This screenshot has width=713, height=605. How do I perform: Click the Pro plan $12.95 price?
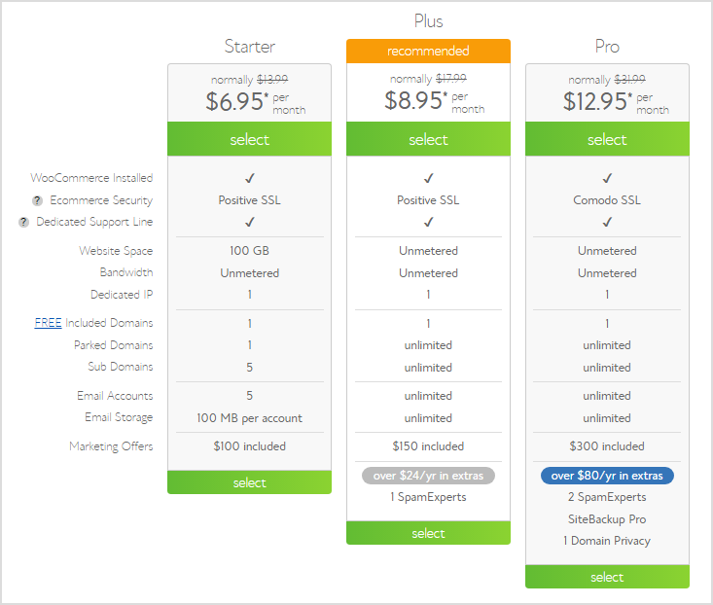coord(597,101)
